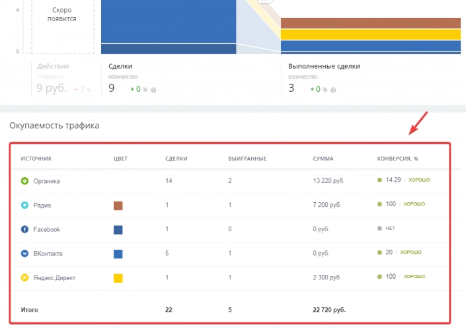
Task: Select the brown color swatch for Радио
Action: click(118, 205)
